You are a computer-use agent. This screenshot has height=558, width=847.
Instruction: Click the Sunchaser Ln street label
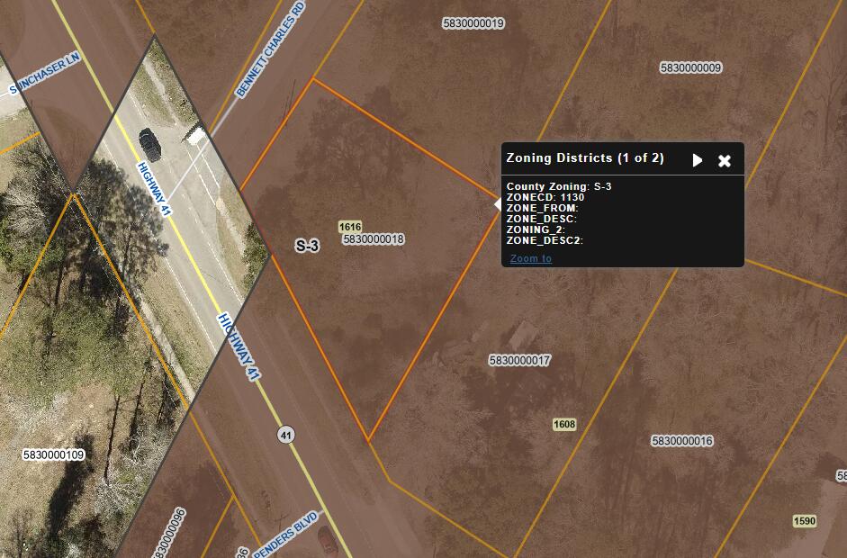pos(45,74)
